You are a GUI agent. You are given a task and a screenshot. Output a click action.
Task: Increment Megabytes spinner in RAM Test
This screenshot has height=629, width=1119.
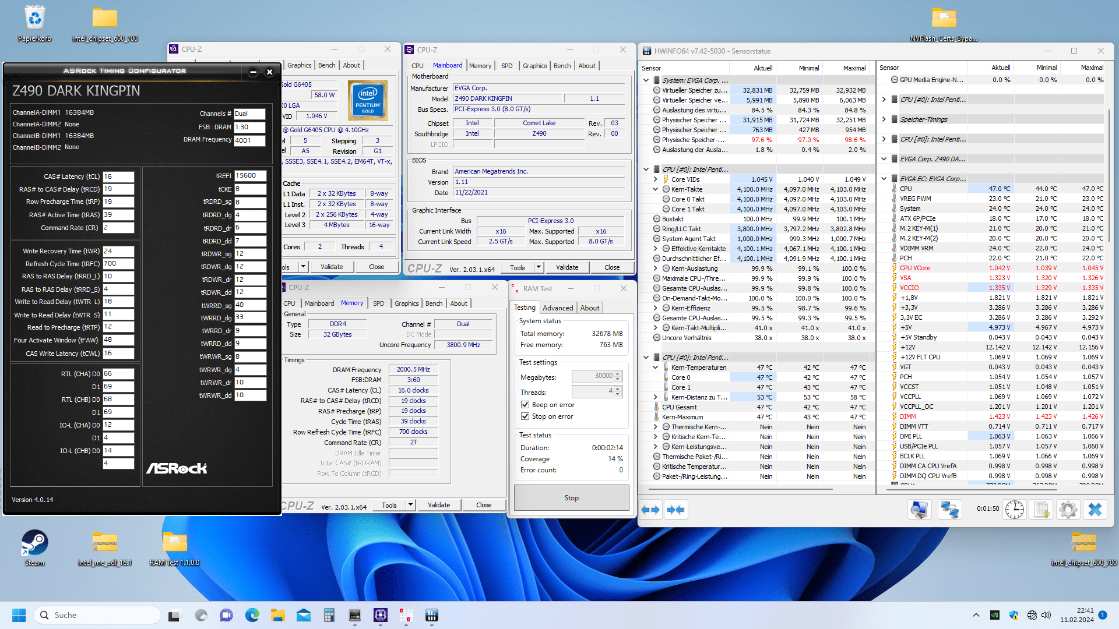click(618, 373)
